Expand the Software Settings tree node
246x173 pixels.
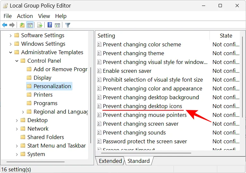click(x=10, y=36)
